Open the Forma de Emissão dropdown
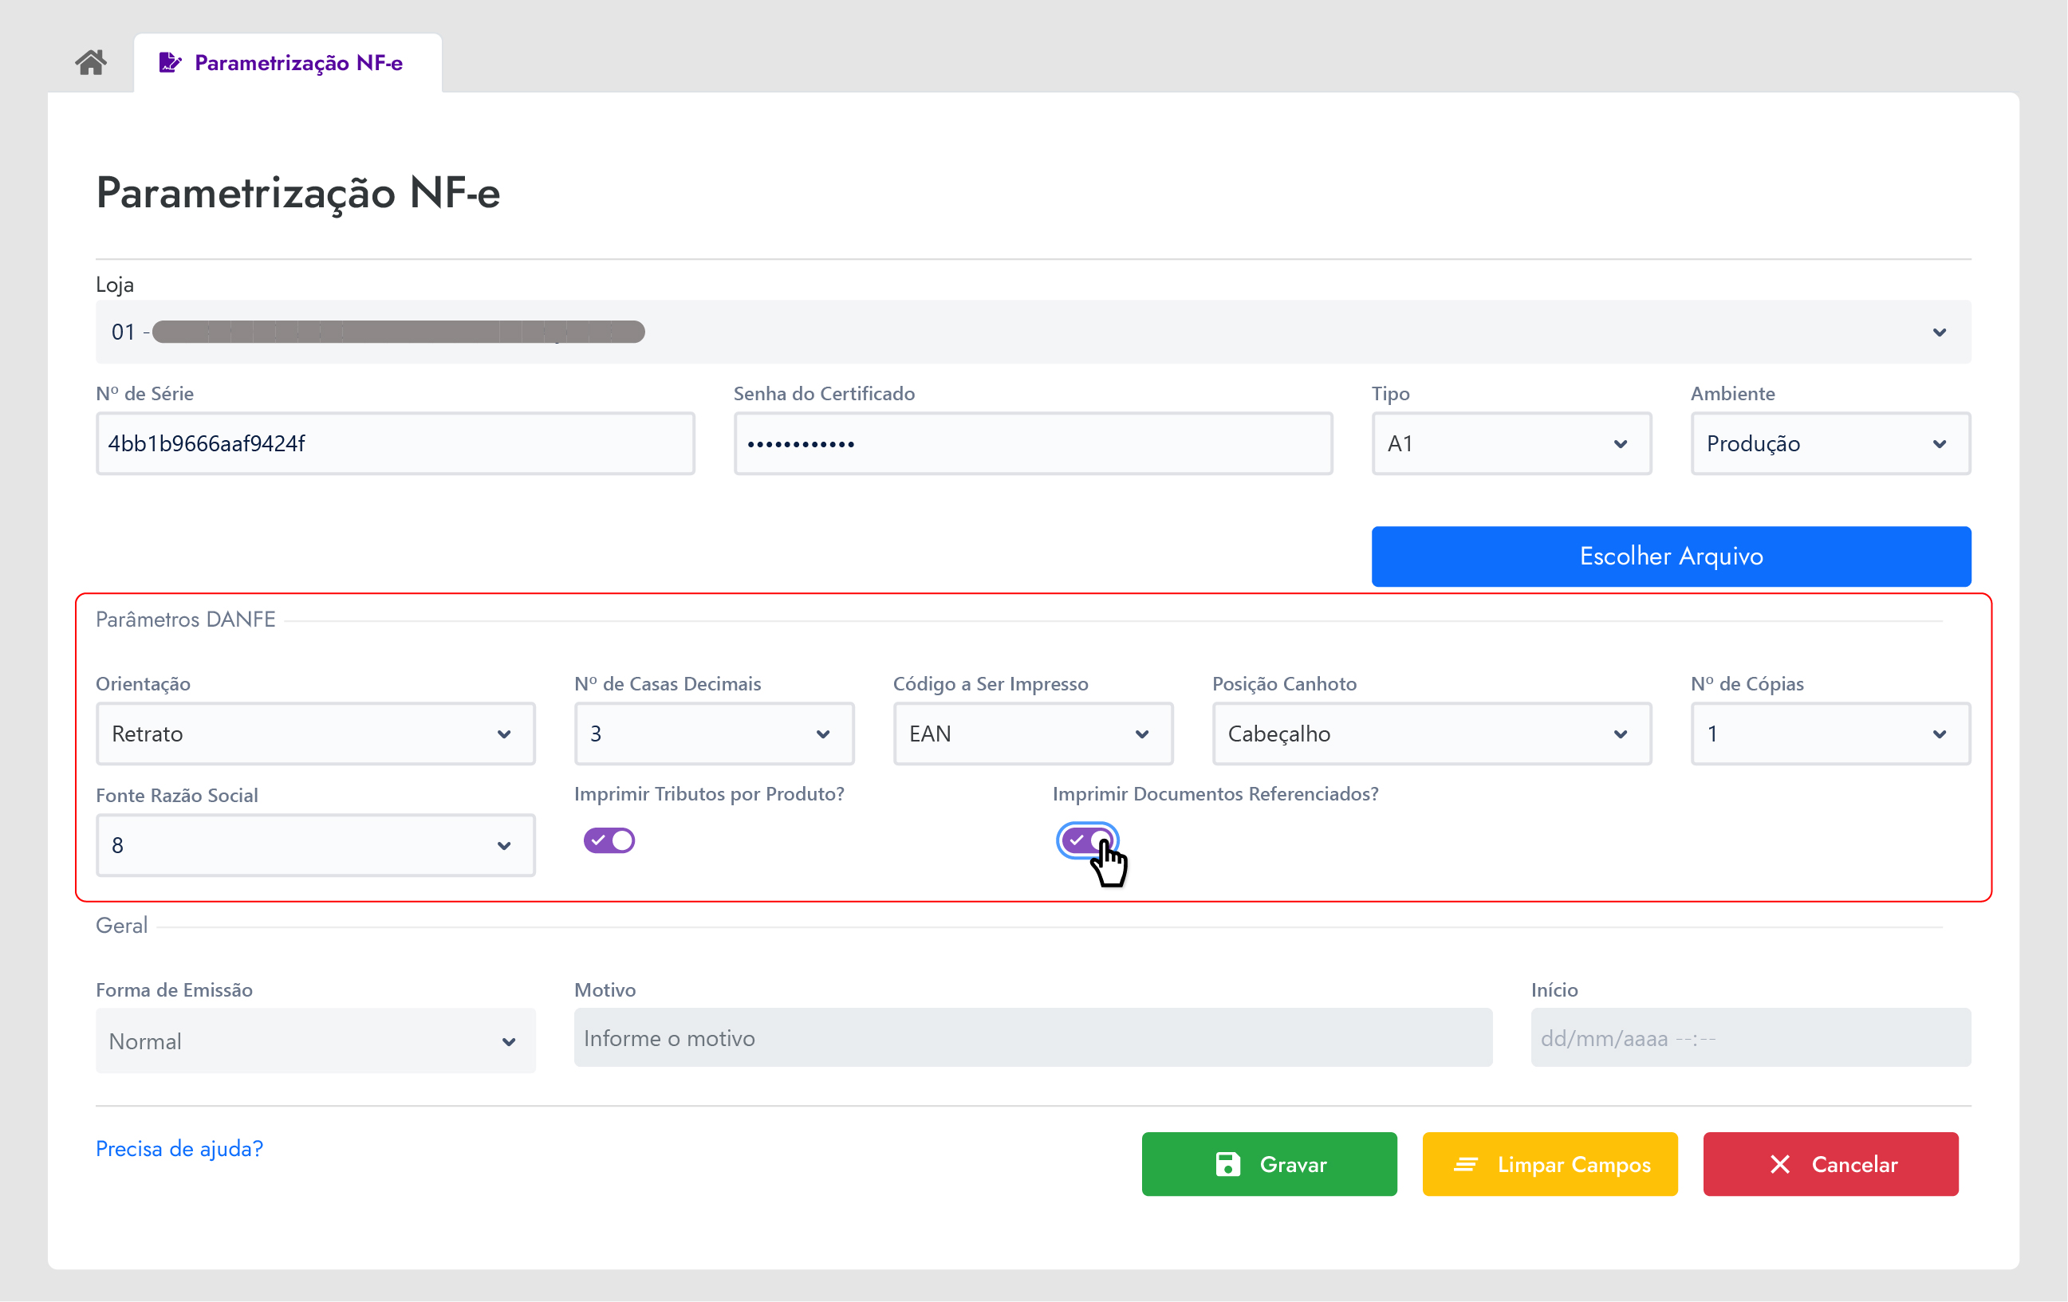Screen dimensions: 2068x1302 [315, 1041]
